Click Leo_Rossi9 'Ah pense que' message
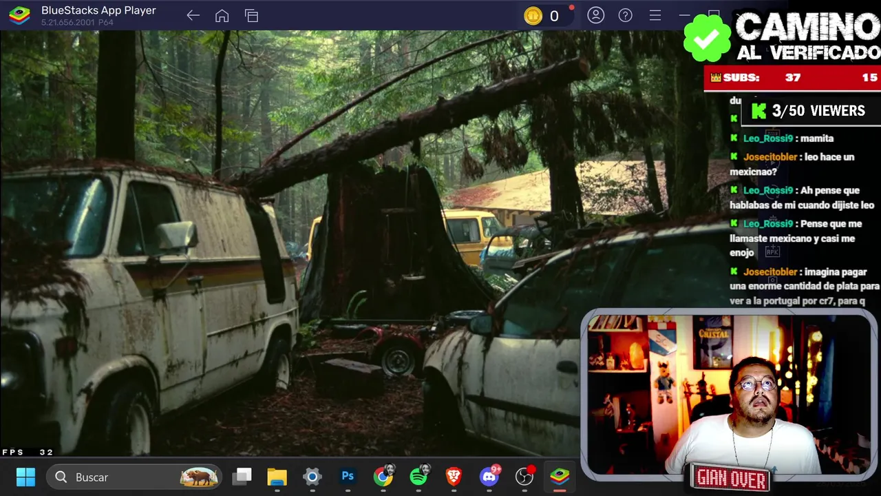The width and height of the screenshot is (881, 496). (x=802, y=198)
